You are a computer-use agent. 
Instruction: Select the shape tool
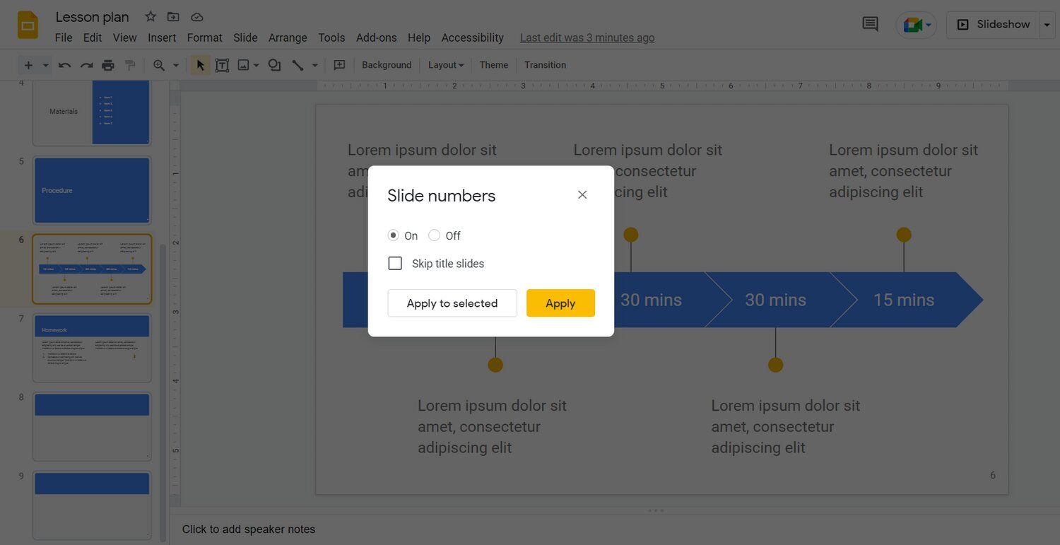(x=274, y=65)
